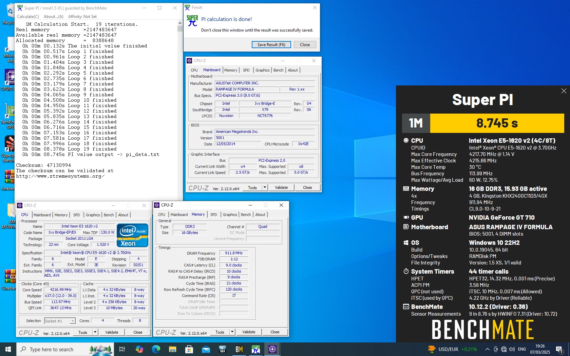Open the Bench tab in Mainboard CPU-Z window
The image size is (570, 356).
point(279,70)
